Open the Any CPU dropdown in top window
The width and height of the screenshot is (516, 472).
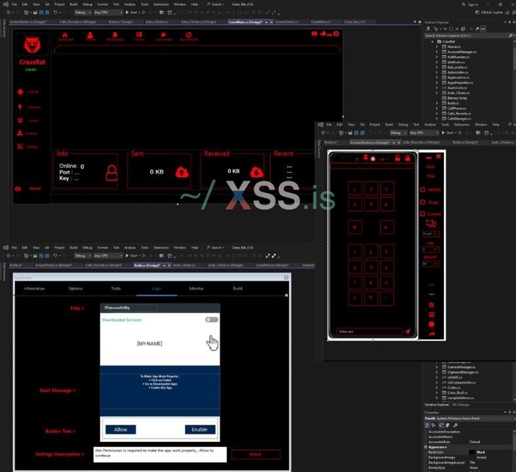click(108, 12)
